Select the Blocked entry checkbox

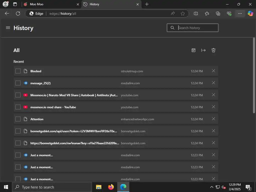[18, 71]
